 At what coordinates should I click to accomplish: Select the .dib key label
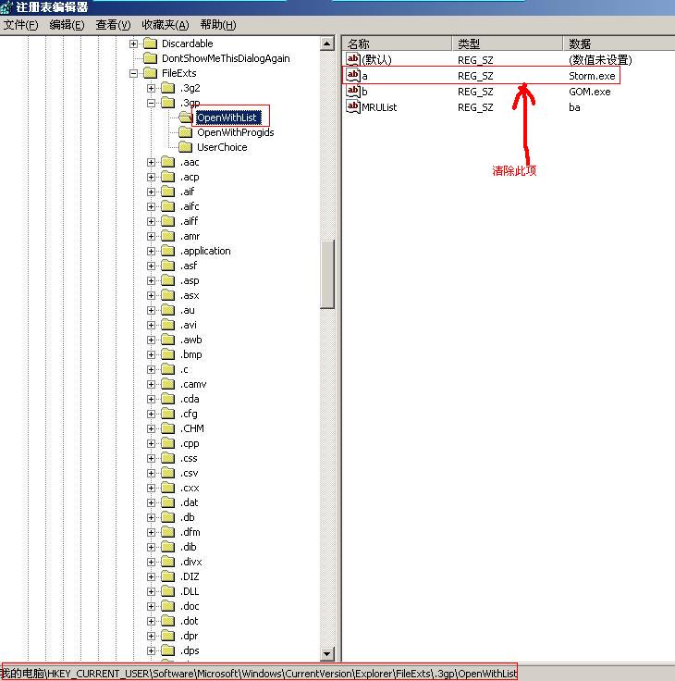[189, 547]
